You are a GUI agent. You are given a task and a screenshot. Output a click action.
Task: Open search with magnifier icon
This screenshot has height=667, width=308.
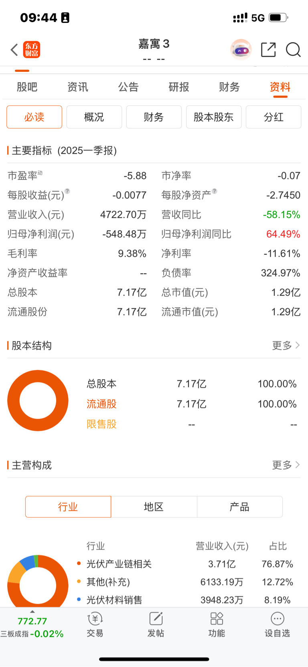click(x=293, y=50)
